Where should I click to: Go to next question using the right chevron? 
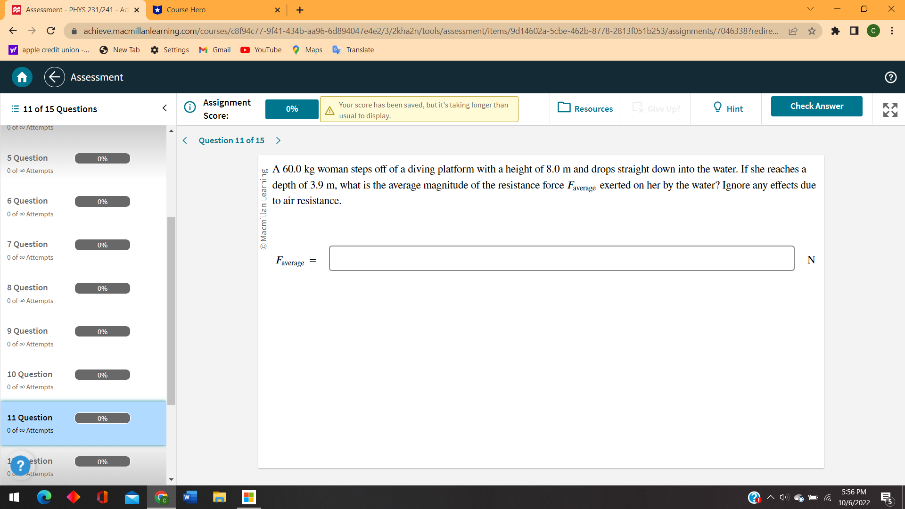278,140
